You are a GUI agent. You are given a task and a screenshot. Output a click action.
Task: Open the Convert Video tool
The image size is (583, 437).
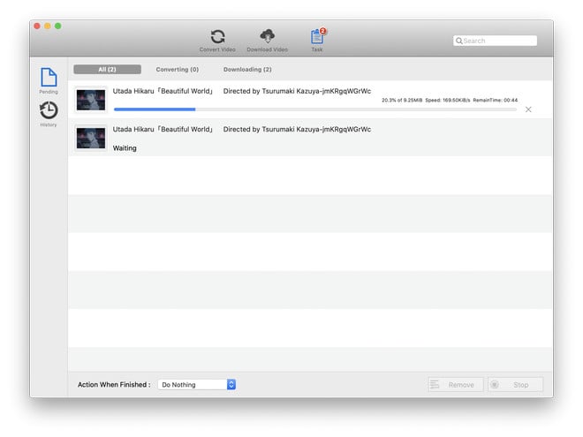tap(217, 41)
